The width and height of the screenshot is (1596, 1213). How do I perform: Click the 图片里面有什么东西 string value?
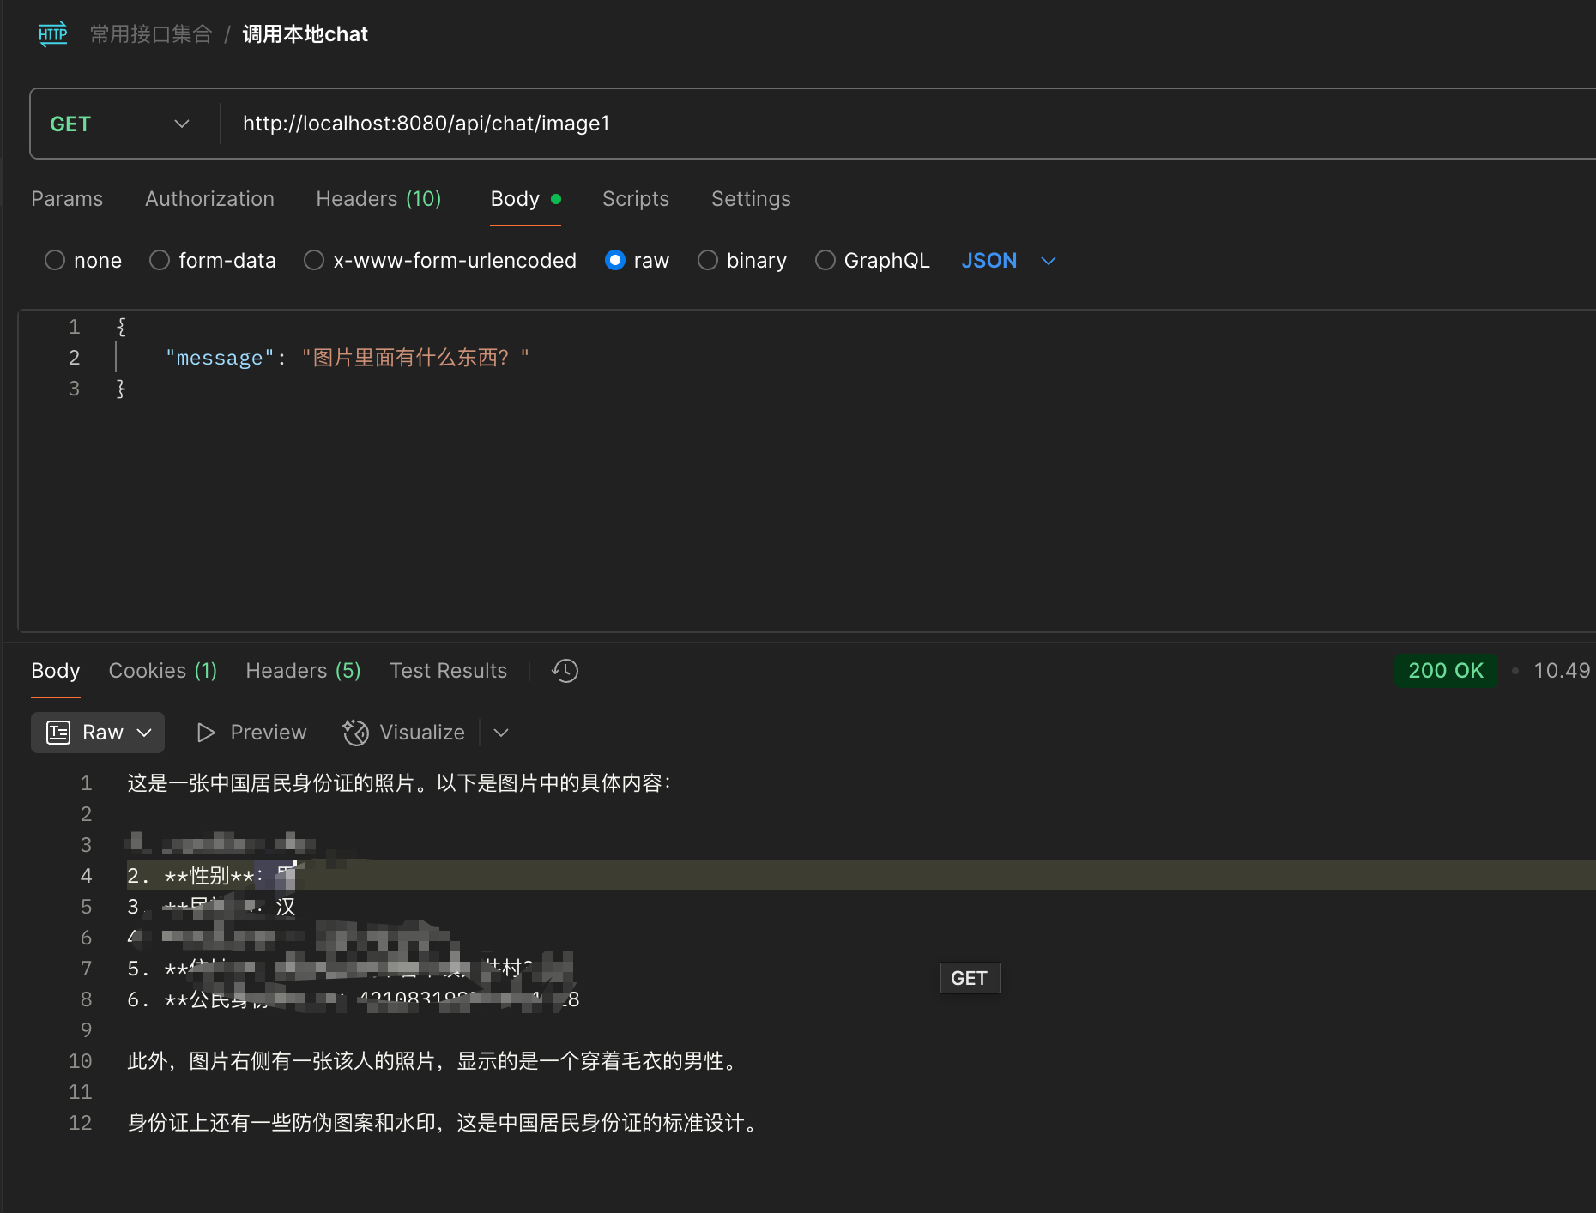click(415, 358)
